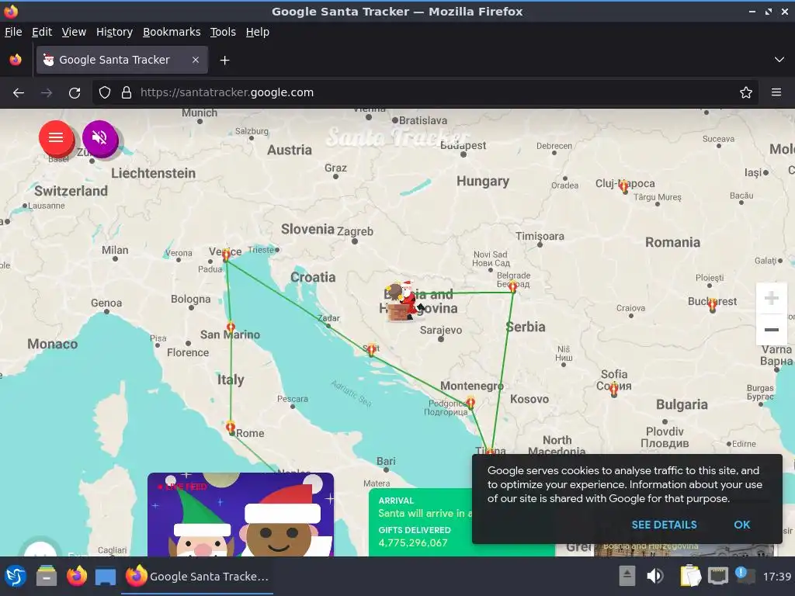Click the Santa in chimney marker

point(404,302)
